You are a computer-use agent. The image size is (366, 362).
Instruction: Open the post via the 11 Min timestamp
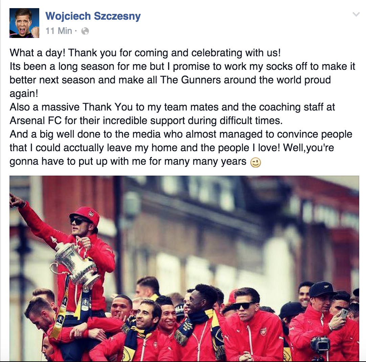(59, 31)
